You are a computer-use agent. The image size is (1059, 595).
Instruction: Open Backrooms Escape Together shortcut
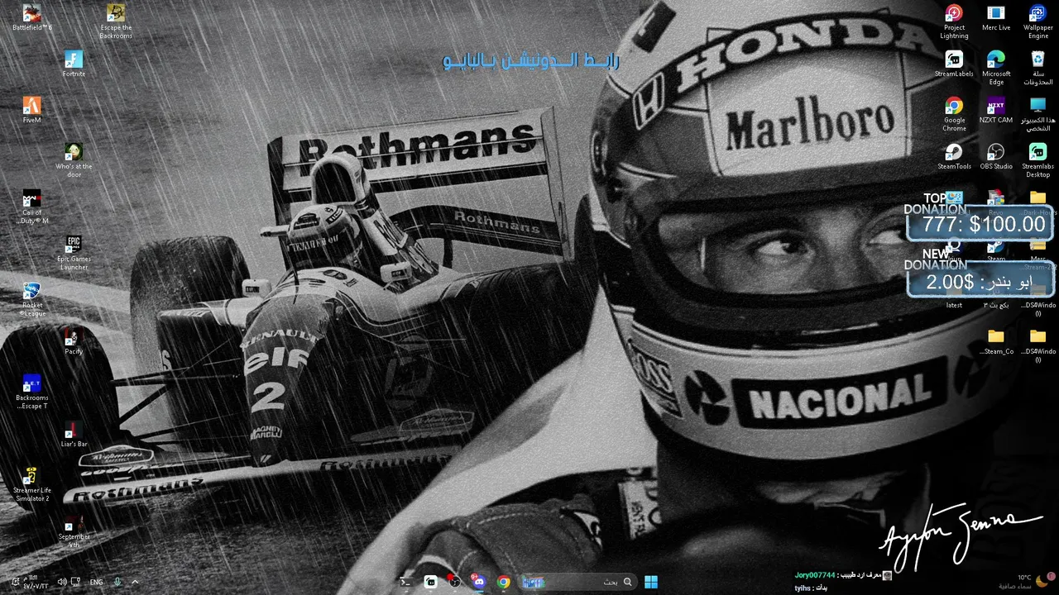click(31, 392)
